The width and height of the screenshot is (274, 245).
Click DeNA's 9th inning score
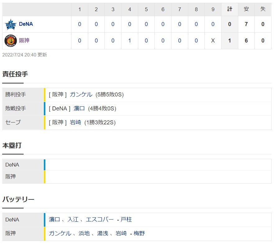[x=213, y=24]
